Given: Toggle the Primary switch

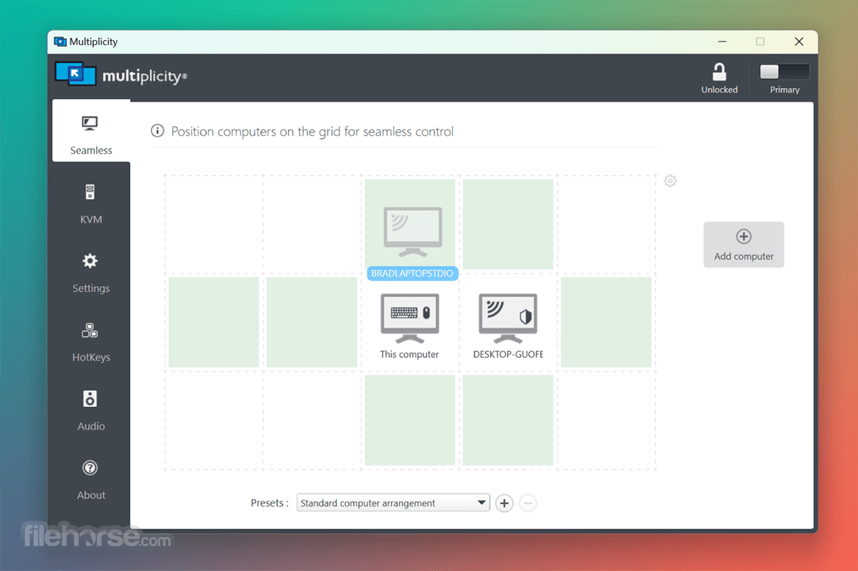Looking at the screenshot, I should [x=785, y=72].
